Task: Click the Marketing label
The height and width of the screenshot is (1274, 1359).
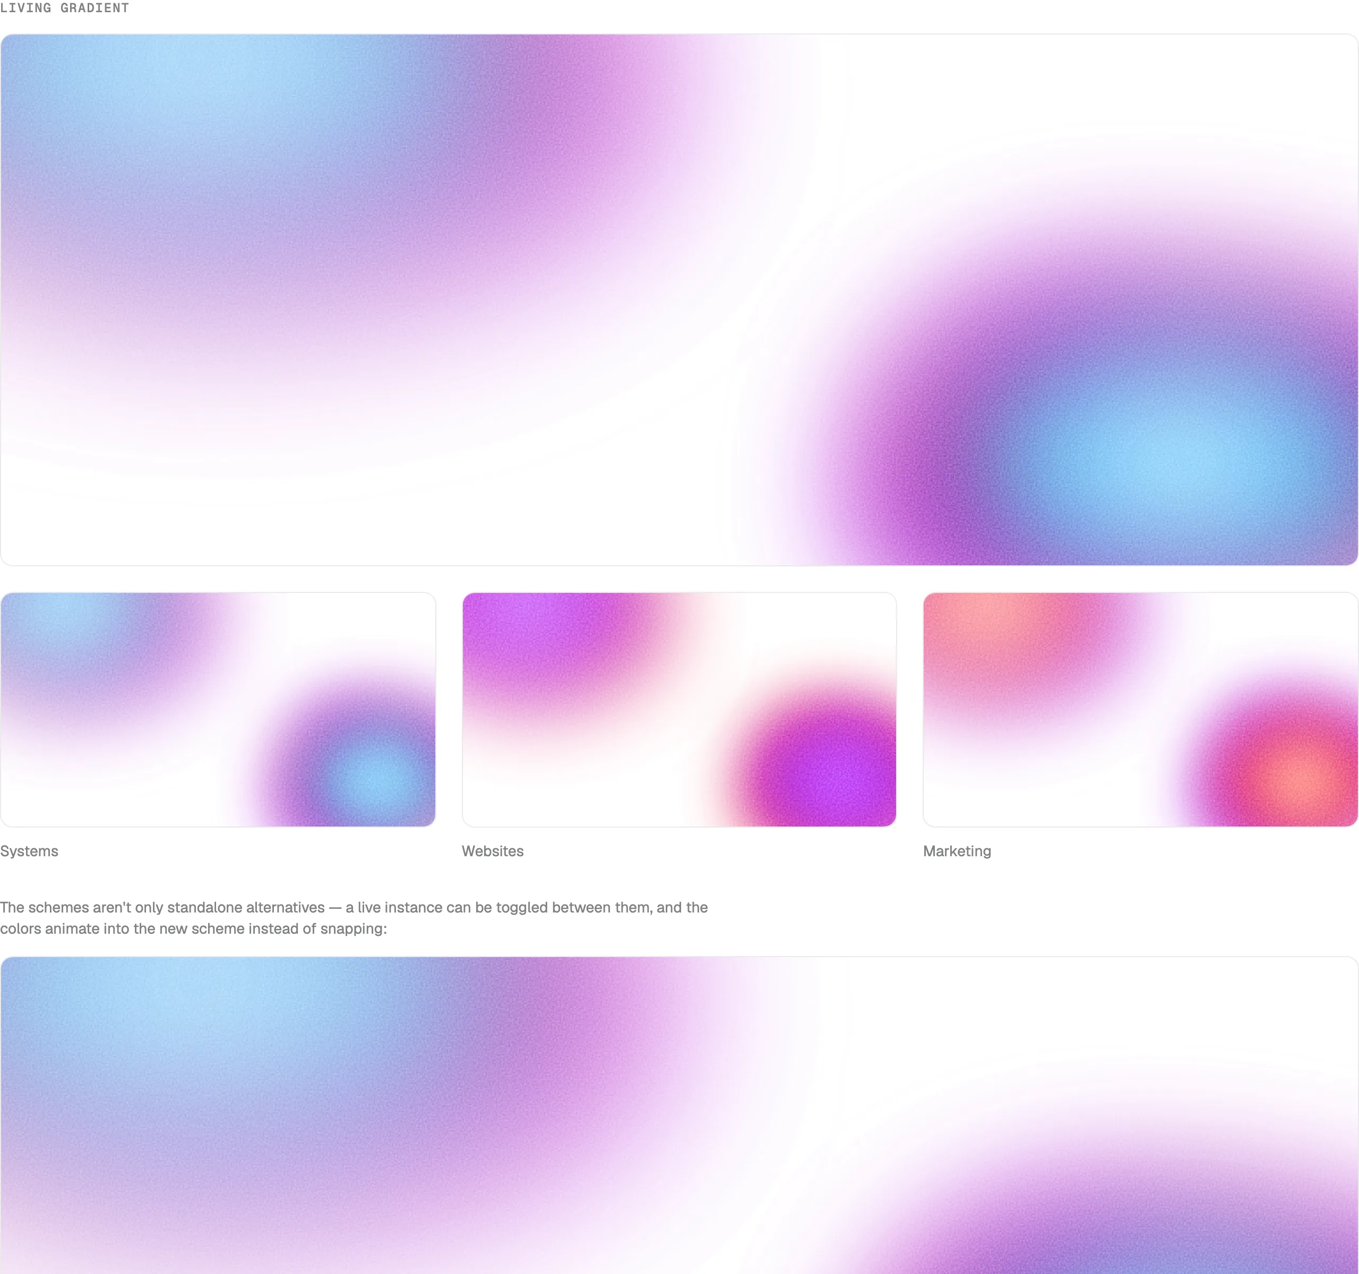Action: pos(957,851)
